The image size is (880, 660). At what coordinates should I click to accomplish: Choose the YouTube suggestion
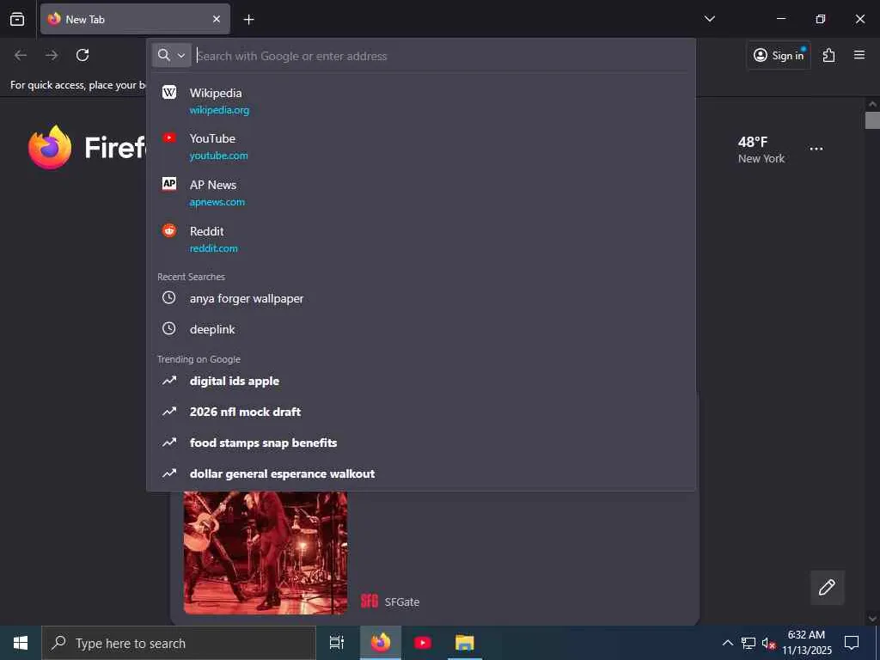point(421,146)
